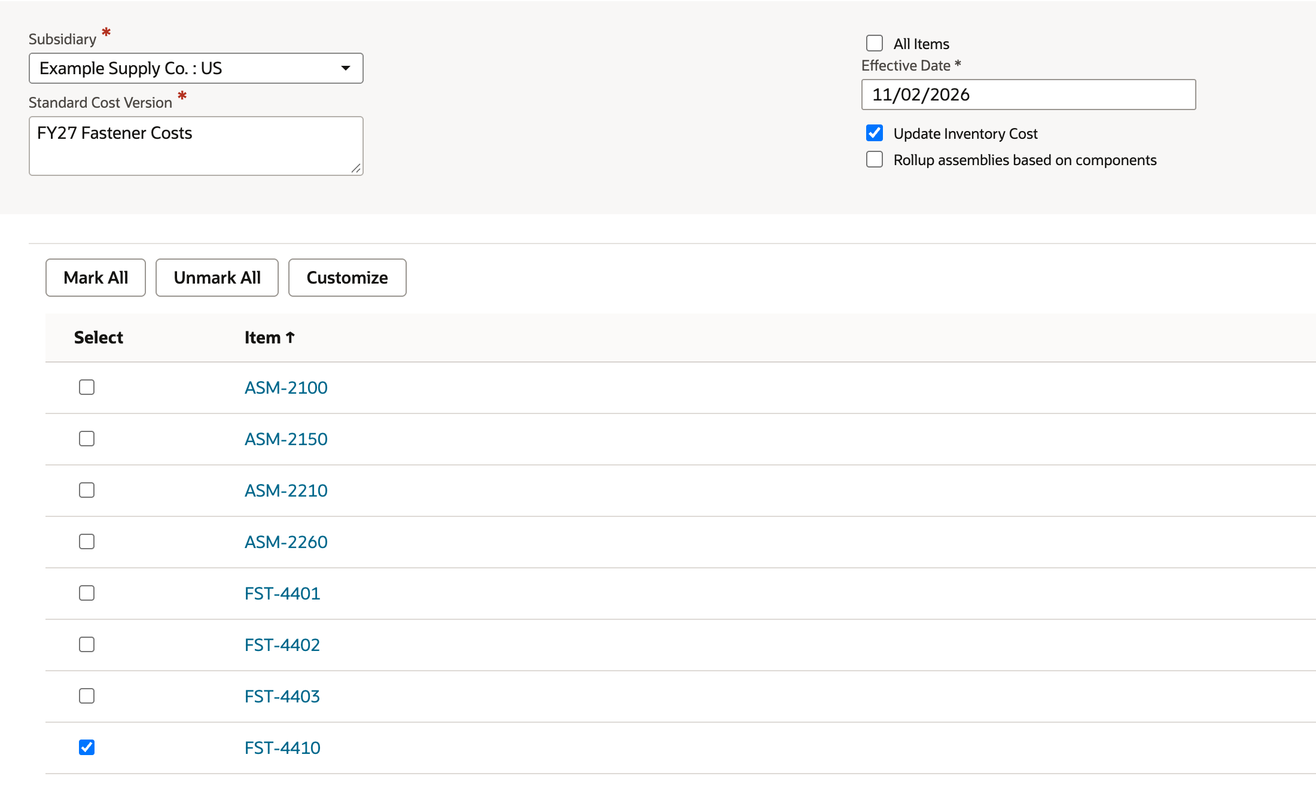This screenshot has width=1316, height=785.
Task: Open item link FST-4410
Action: (x=282, y=748)
